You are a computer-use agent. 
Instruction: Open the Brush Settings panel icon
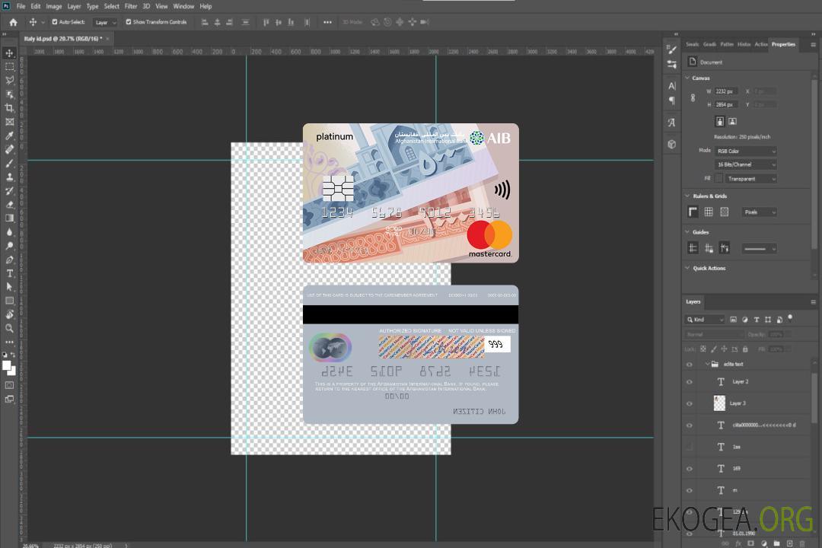click(671, 49)
